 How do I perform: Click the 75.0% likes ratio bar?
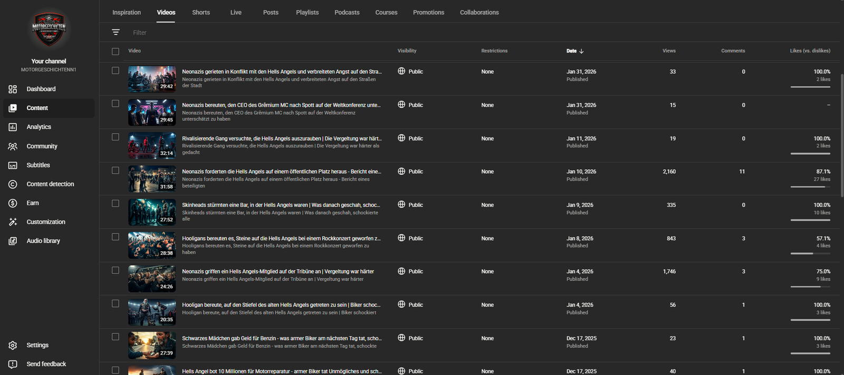pos(810,287)
